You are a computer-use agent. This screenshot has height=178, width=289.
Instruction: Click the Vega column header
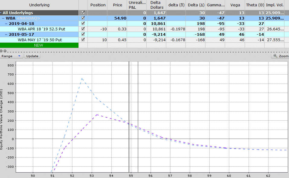point(235,5)
